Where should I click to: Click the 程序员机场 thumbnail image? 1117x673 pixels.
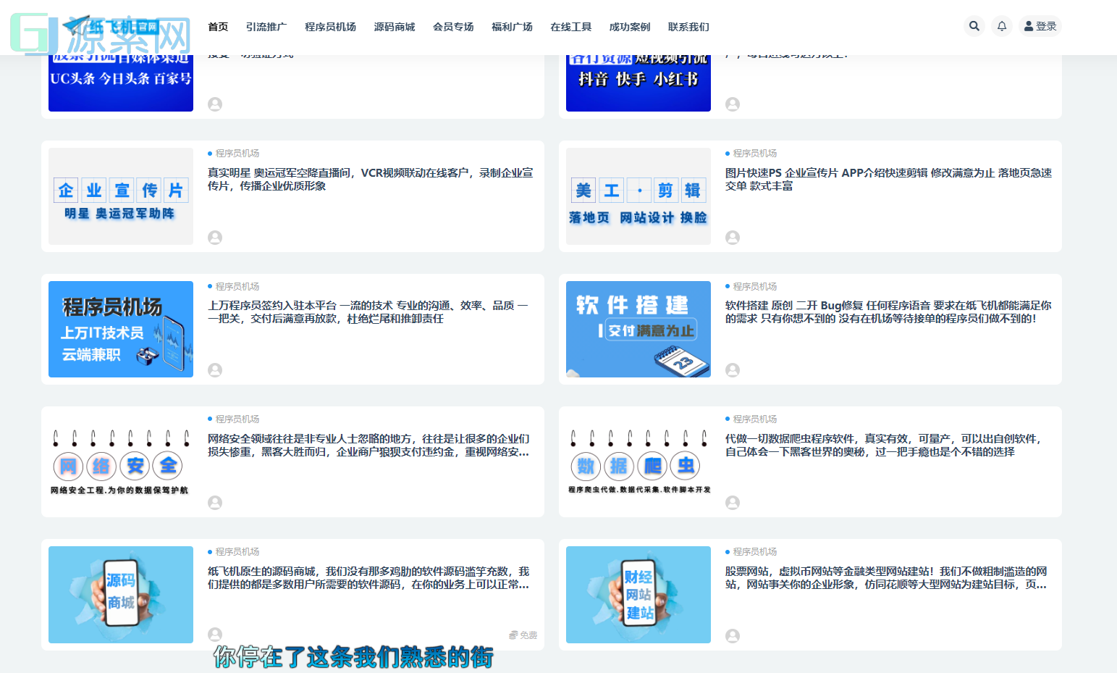pyautogui.click(x=120, y=329)
